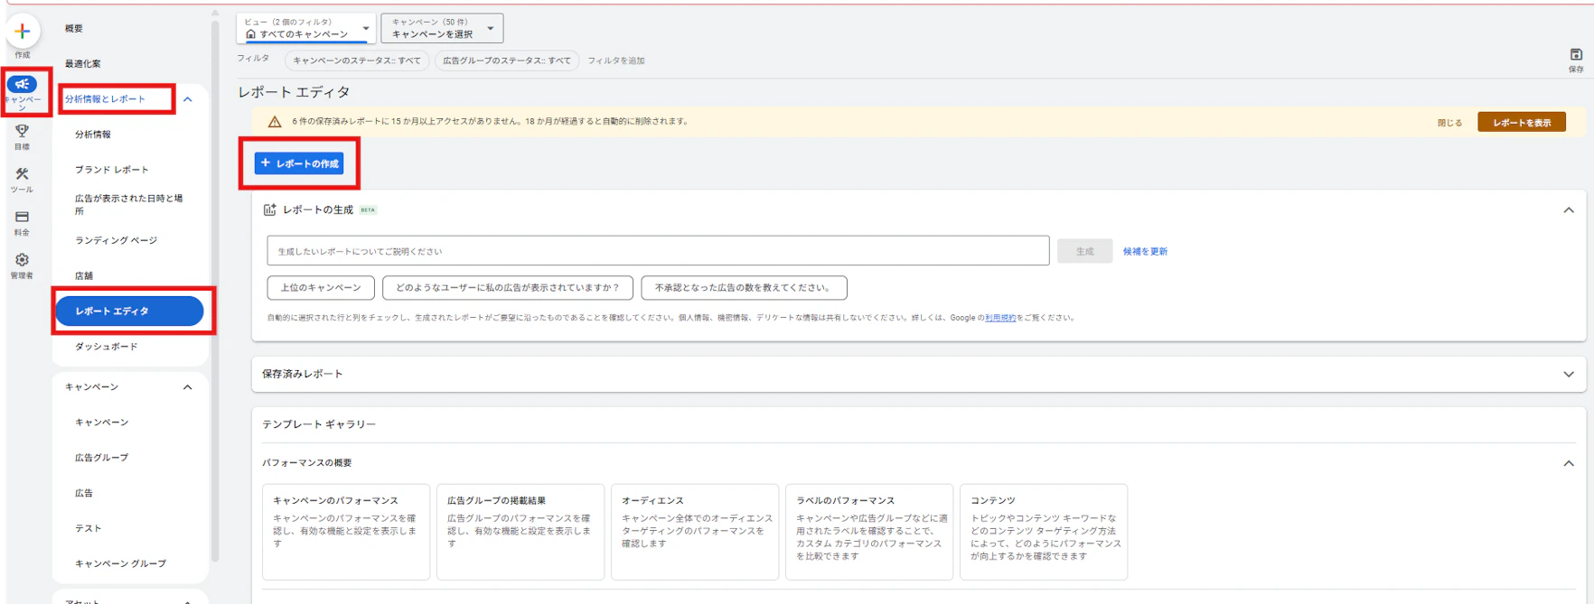Open キャンペーンのパフォーマンス template card
Screen dimensions: 1594x604
[x=346, y=532]
